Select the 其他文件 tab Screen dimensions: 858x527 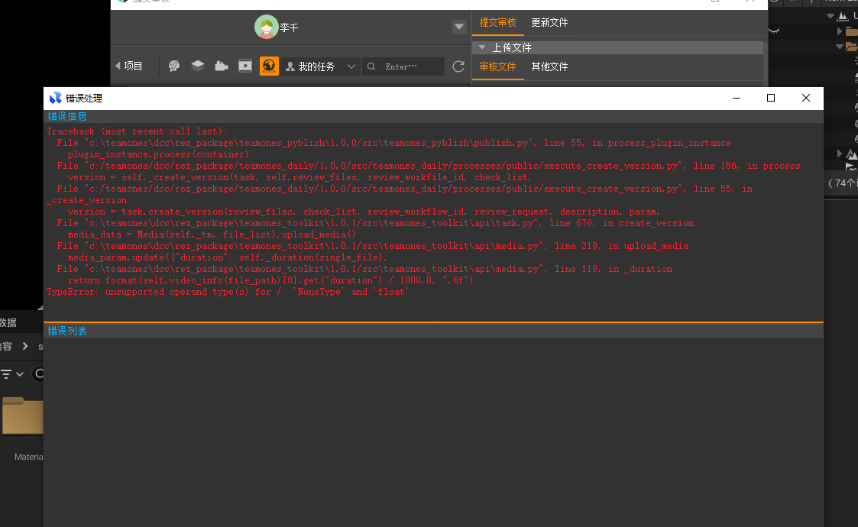[x=549, y=67]
